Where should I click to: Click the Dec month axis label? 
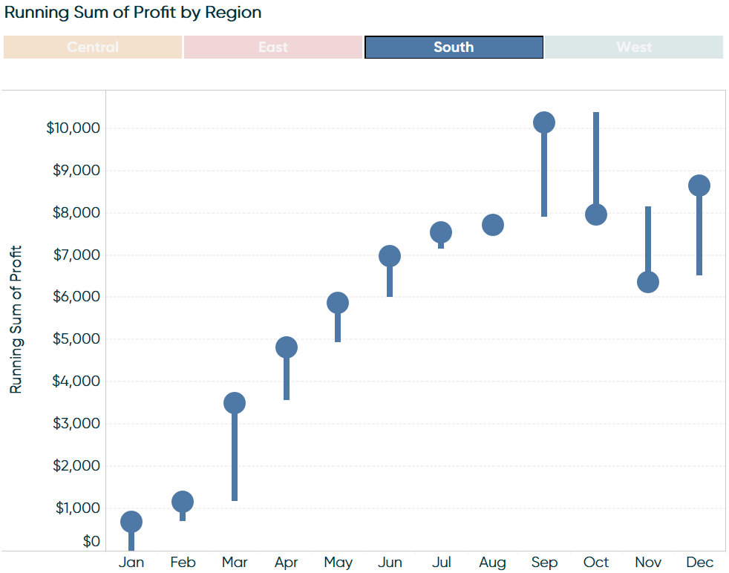click(699, 563)
